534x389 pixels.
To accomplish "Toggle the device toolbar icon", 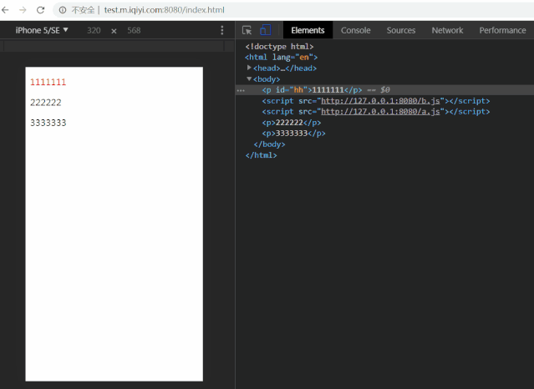I will pyautogui.click(x=266, y=30).
